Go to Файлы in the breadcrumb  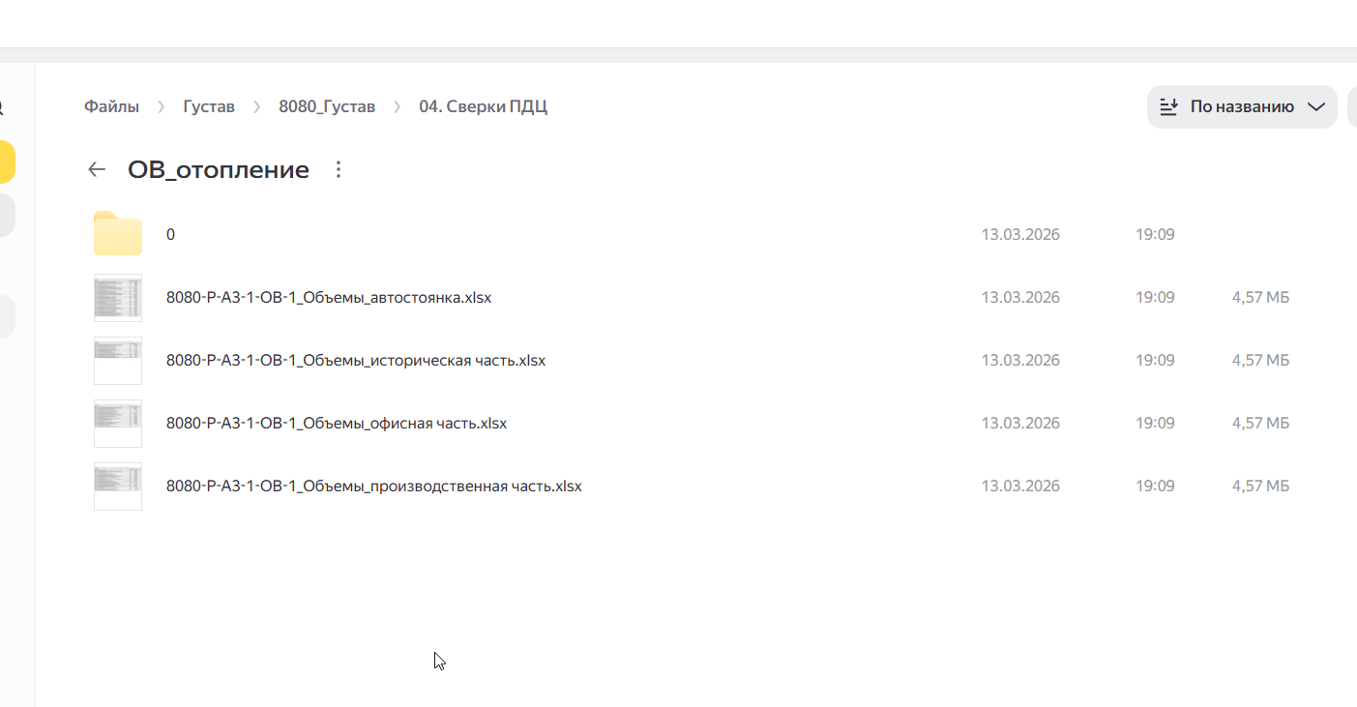pyautogui.click(x=111, y=106)
